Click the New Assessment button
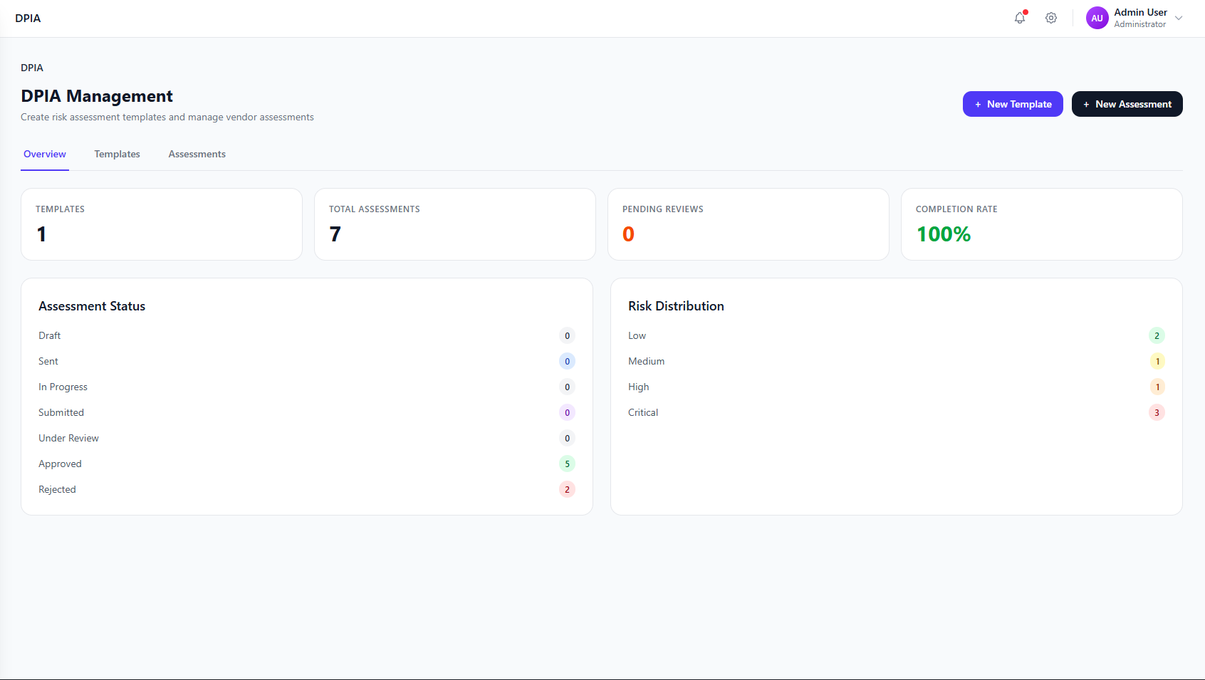Screen dimensions: 1205x680 1127,104
